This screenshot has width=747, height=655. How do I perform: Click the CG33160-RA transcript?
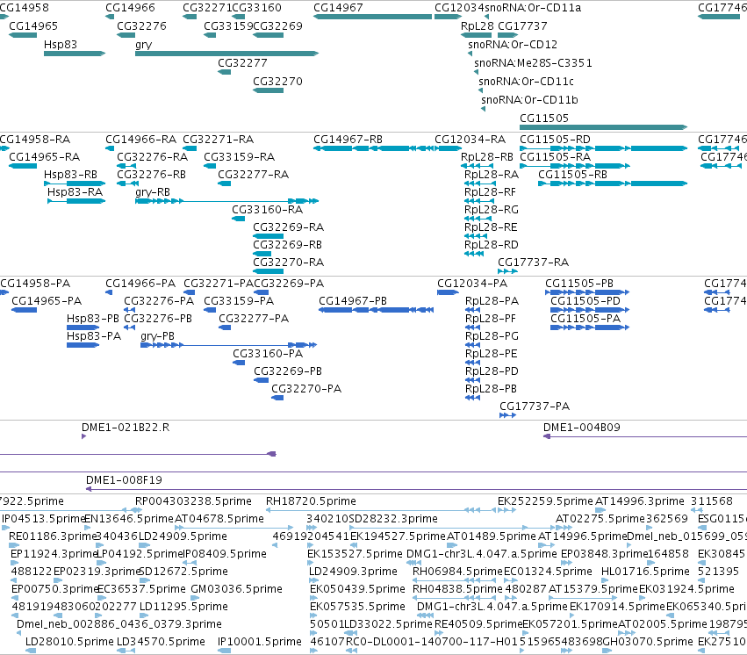point(238,219)
